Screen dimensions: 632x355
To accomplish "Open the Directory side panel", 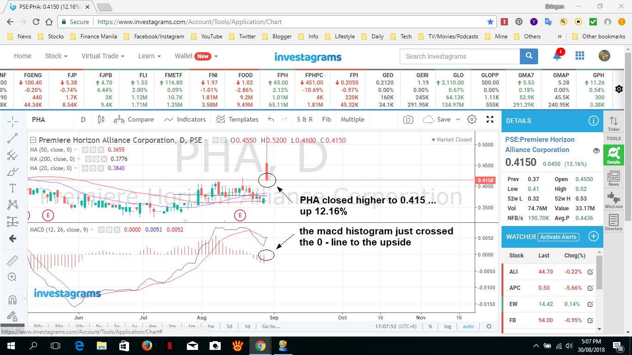I will pyautogui.click(x=613, y=222).
